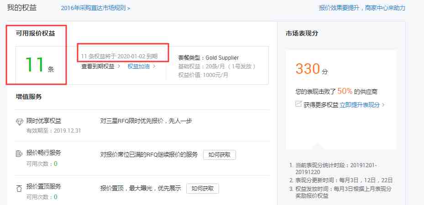This screenshot has height=205, width=424.
Task: Open the 2016年采购直达市场规则 link
Action: point(95,8)
